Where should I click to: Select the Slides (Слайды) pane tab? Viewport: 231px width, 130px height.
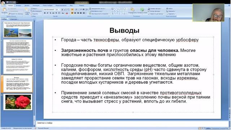pos(4,19)
